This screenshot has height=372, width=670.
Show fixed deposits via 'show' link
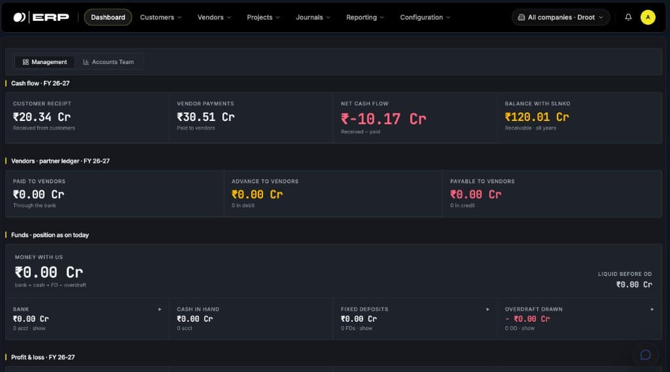pos(366,328)
